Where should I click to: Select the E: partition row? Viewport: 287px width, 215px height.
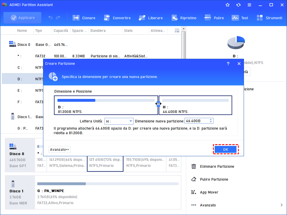tap(22, 90)
